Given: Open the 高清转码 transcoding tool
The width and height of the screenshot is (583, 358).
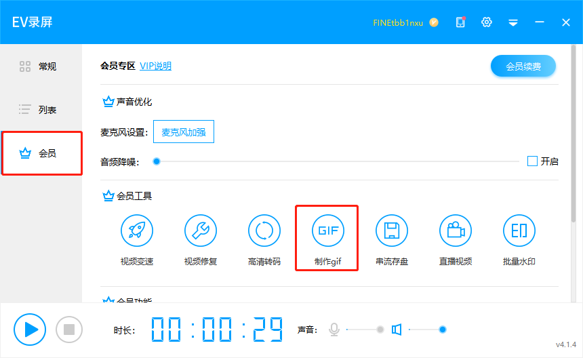Looking at the screenshot, I should point(264,240).
